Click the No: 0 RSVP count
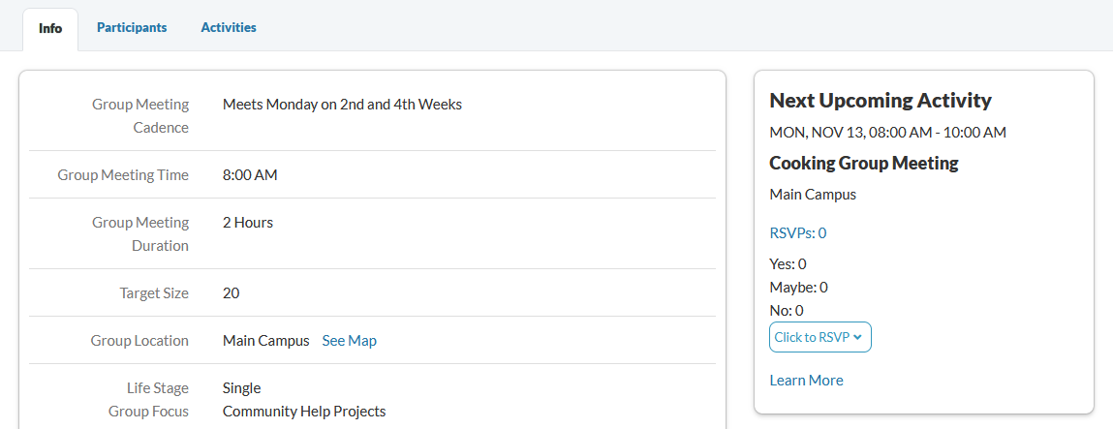Screen dimensions: 1113x429 786,311
